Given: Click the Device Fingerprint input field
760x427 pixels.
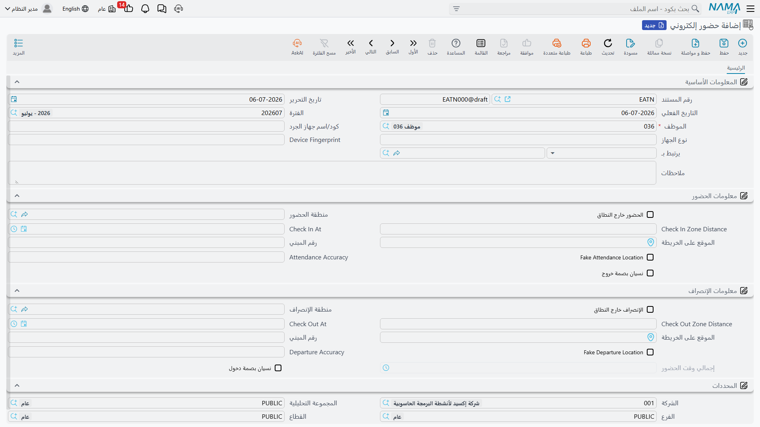Looking at the screenshot, I should (x=146, y=140).
